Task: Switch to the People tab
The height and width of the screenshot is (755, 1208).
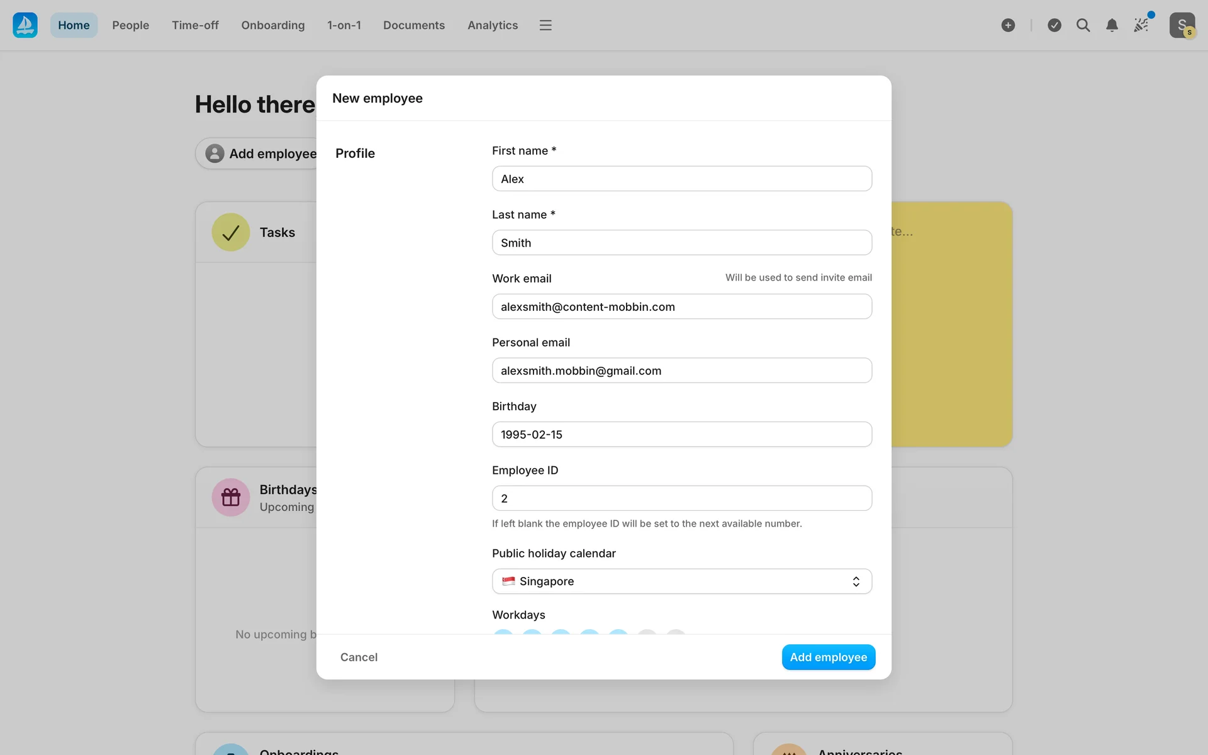Action: pos(130,25)
